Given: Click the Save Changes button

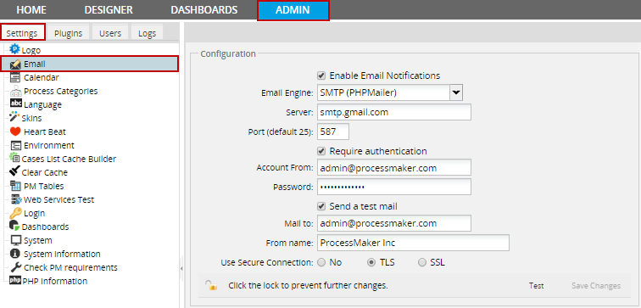Looking at the screenshot, I should pyautogui.click(x=595, y=285).
